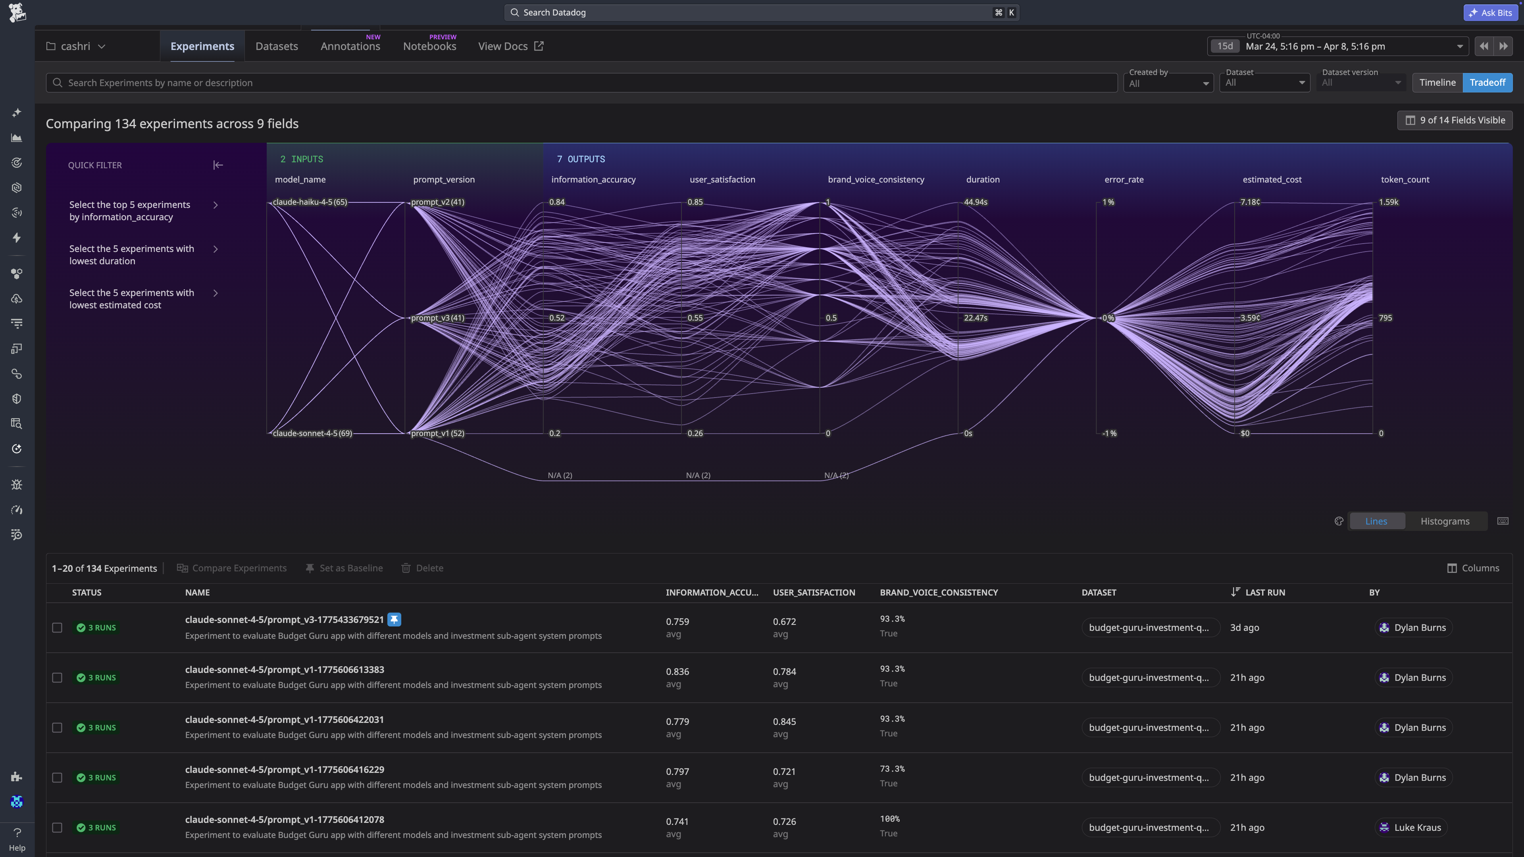Image resolution: width=1524 pixels, height=857 pixels.
Task: Expand the lowest duration quick filter
Action: click(x=216, y=249)
